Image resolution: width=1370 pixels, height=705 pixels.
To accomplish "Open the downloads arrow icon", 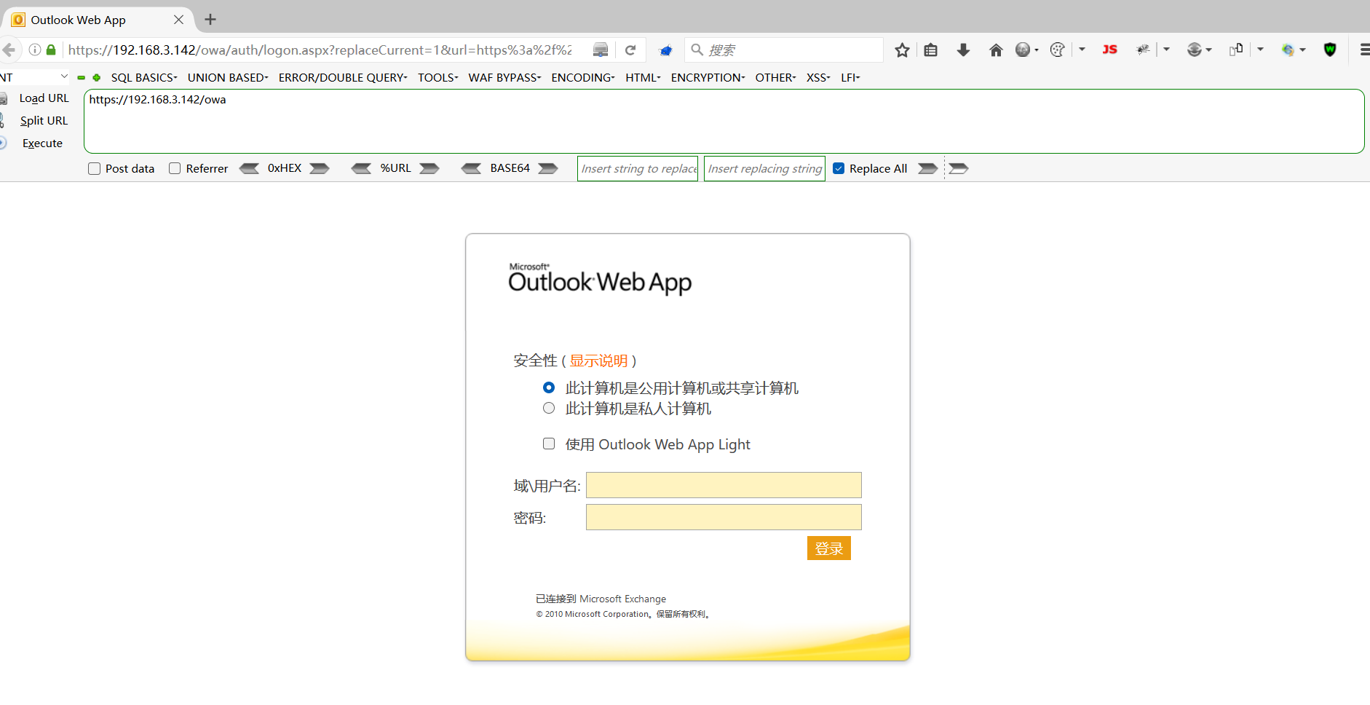I will point(963,50).
